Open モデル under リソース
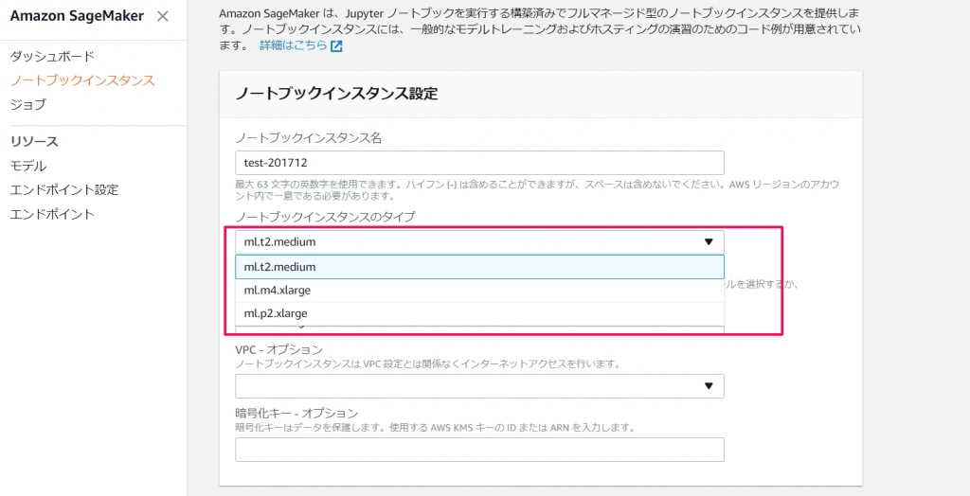970x496 pixels. click(x=27, y=166)
